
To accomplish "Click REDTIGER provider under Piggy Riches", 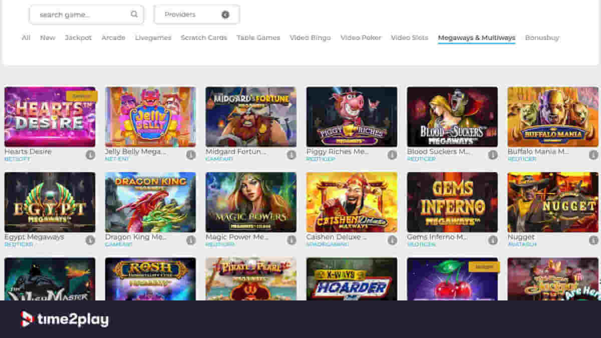I will pos(321,159).
